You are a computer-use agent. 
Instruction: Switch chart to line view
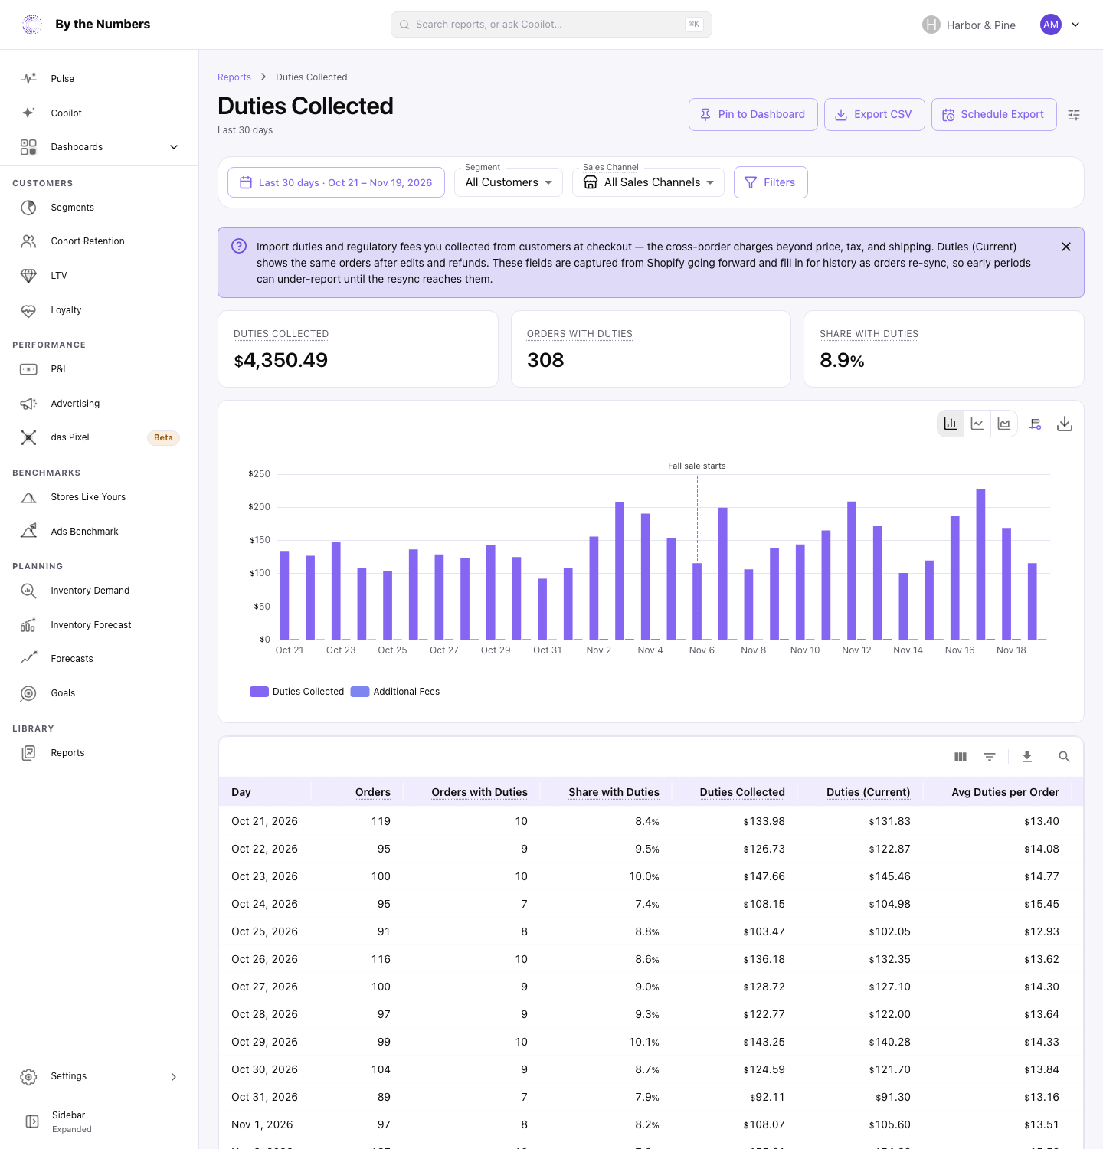pos(977,424)
